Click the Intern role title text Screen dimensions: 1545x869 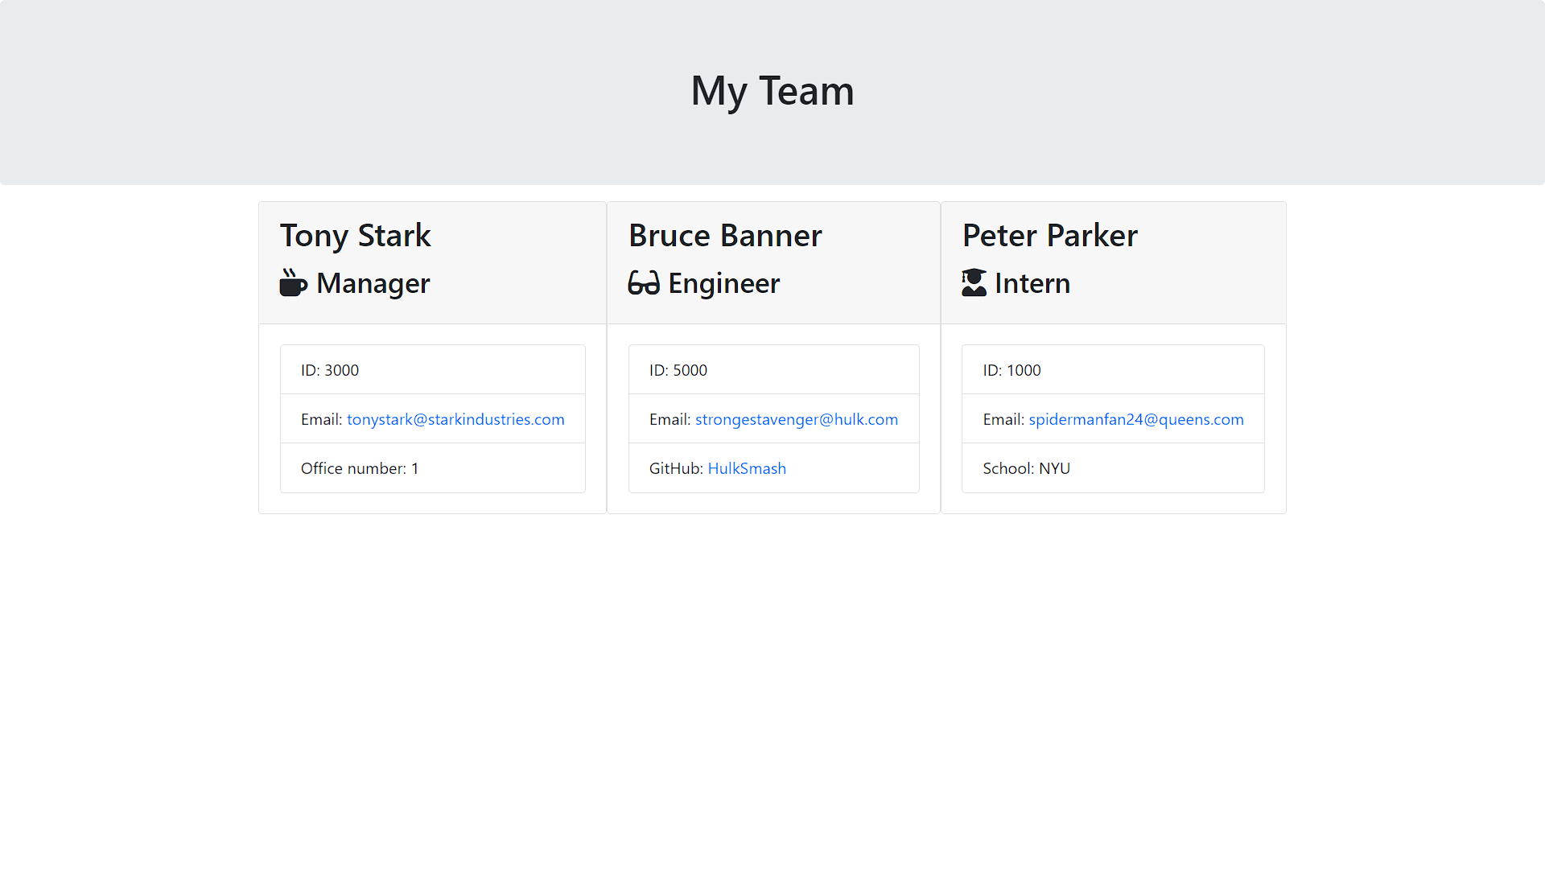[x=1032, y=283]
